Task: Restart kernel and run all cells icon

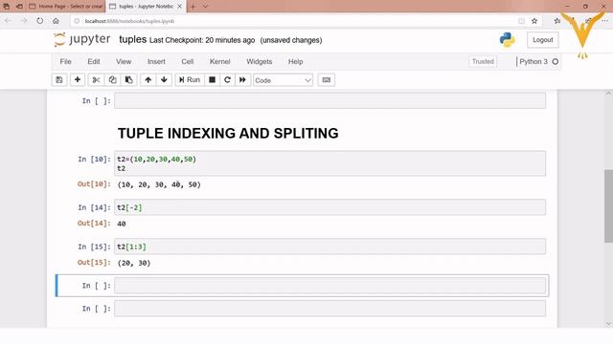Action: click(x=242, y=80)
